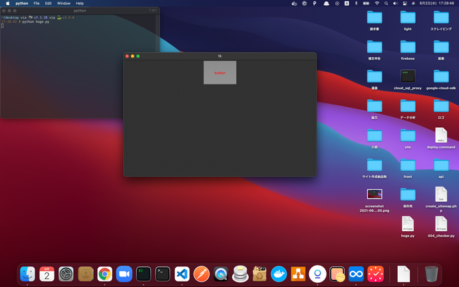459x287 pixels.
Task: Click the battery icon in the menu bar
Action: 367,3
